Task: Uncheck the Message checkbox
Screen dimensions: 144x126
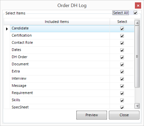Action: (122, 86)
